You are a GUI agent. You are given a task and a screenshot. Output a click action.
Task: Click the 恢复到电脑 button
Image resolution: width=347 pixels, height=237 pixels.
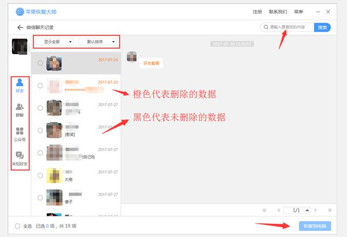[x=315, y=226]
